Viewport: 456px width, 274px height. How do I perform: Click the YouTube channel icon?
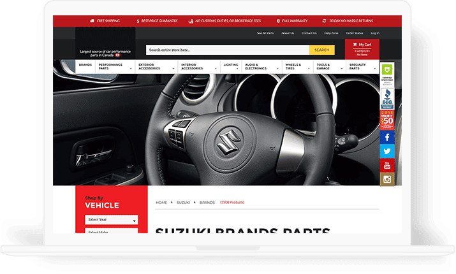coord(387,165)
